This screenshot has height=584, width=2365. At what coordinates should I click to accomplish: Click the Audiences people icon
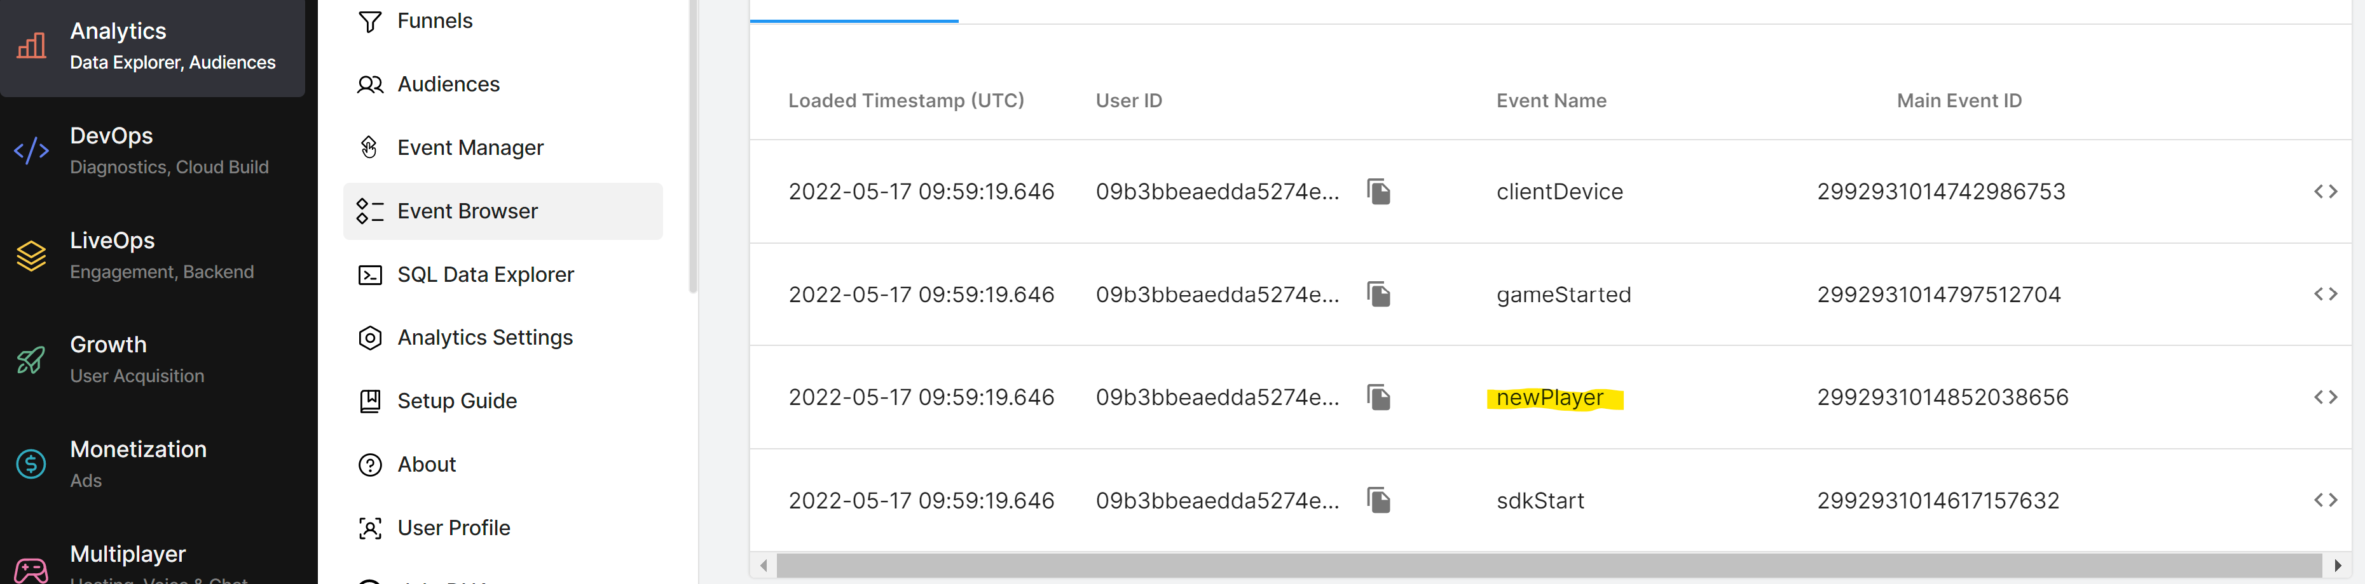[x=370, y=84]
